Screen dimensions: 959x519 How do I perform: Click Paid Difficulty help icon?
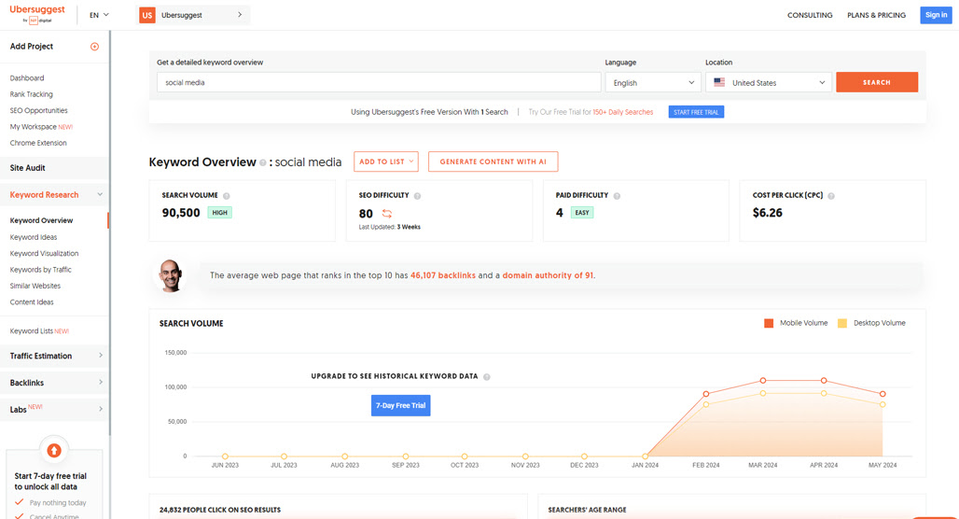pyautogui.click(x=617, y=196)
